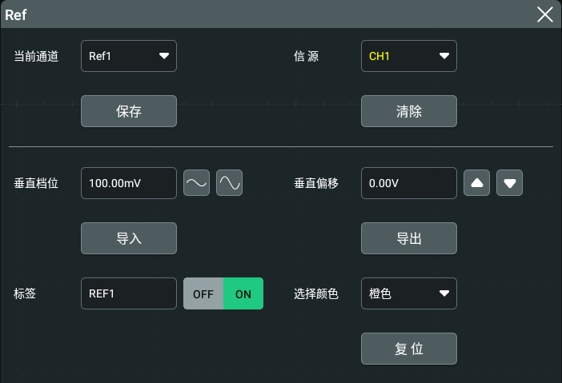This screenshot has width=562, height=383.
Task: Edit the 100.00mV vertical scale field
Action: 129,183
